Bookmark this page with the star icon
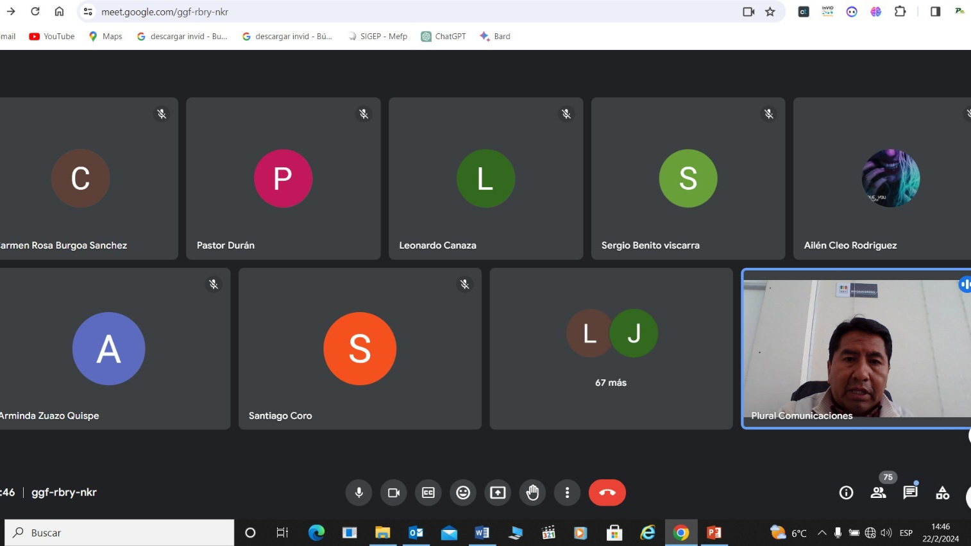This screenshot has width=971, height=546. (x=770, y=12)
